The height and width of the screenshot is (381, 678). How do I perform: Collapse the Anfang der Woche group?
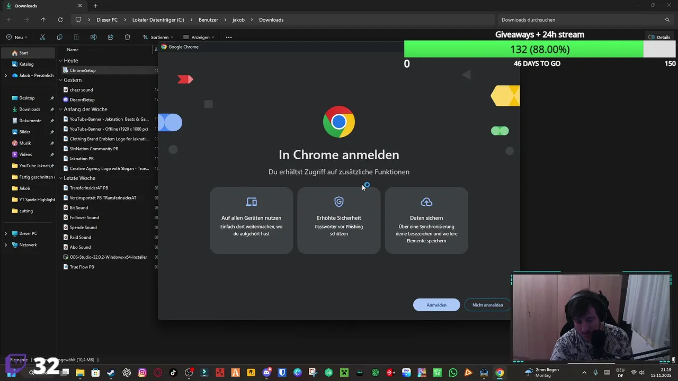60,110
